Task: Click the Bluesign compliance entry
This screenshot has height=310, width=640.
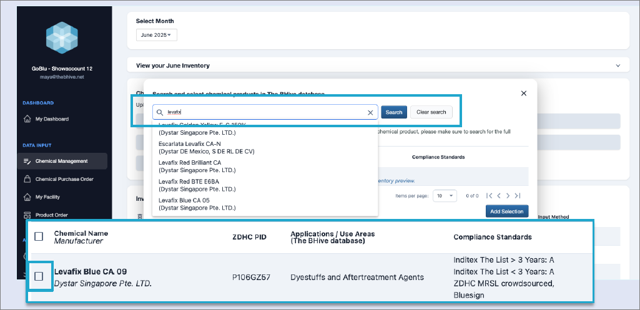Action: pyautogui.click(x=469, y=295)
